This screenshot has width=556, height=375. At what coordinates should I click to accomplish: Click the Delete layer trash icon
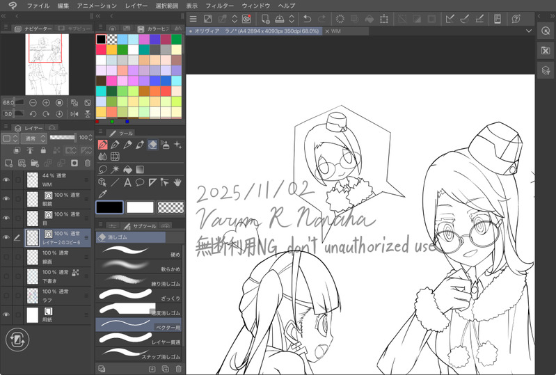(87, 163)
